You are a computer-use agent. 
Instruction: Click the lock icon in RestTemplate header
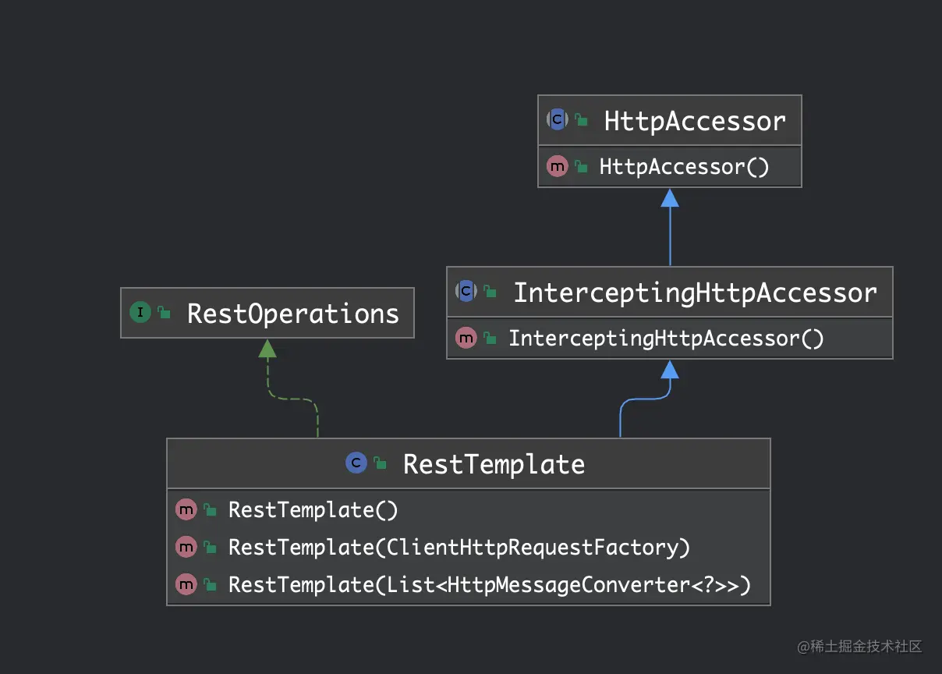tap(380, 463)
